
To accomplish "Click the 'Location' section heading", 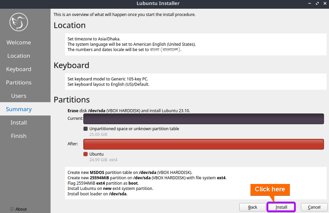I will [70, 25].
